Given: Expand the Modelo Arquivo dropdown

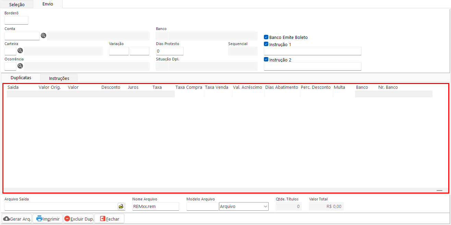Looking at the screenshot, I should (265, 206).
